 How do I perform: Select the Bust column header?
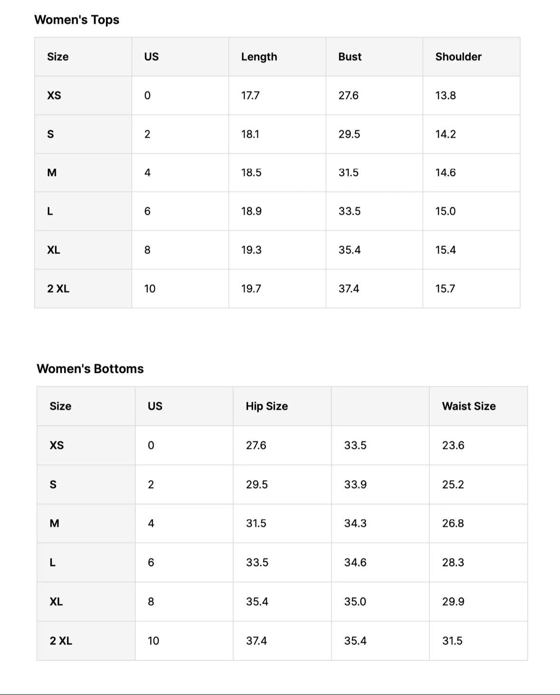350,57
